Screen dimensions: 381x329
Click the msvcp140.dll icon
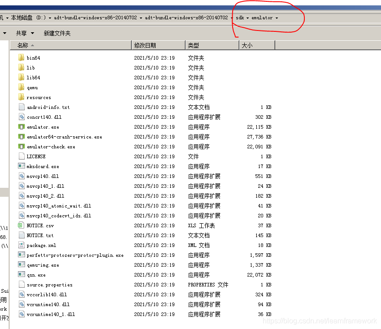point(22,176)
